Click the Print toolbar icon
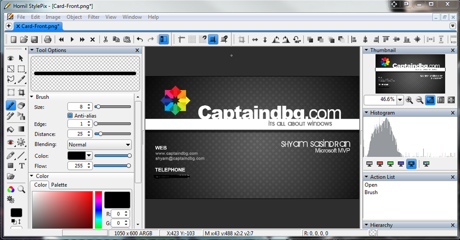 click(x=48, y=39)
